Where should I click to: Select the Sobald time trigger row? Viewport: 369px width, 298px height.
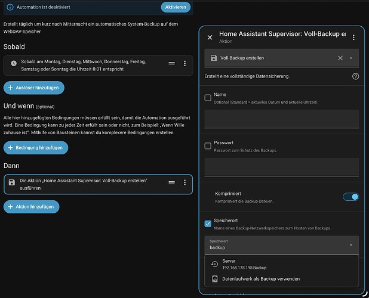point(98,66)
